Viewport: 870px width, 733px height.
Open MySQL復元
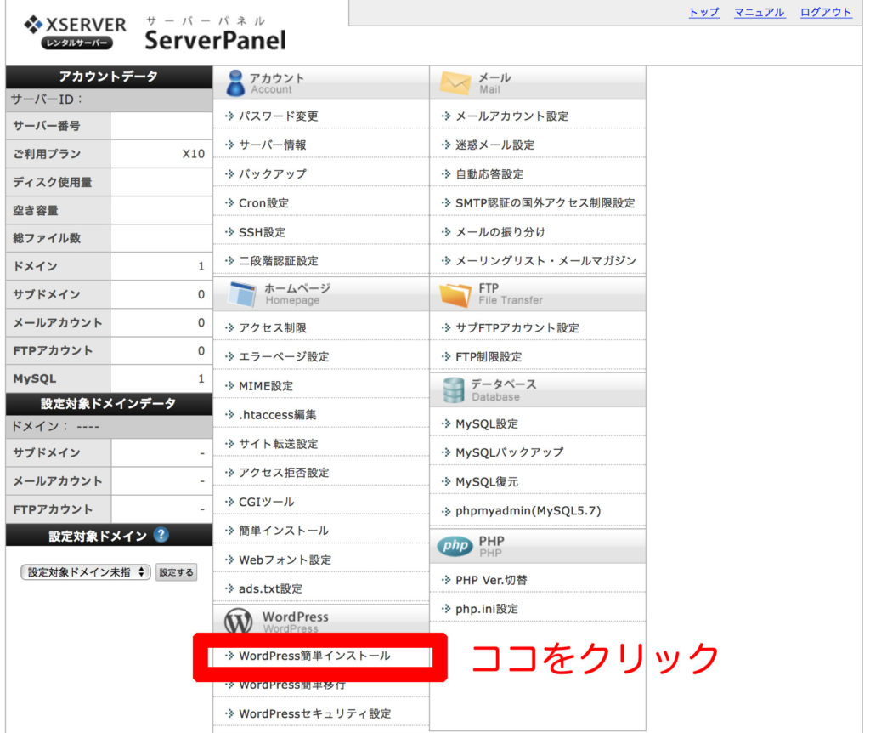[487, 482]
